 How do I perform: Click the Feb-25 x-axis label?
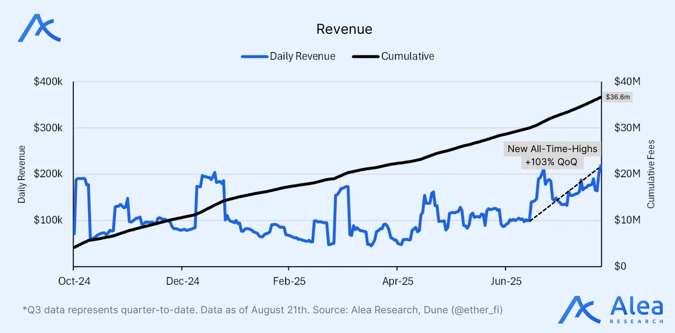[289, 281]
